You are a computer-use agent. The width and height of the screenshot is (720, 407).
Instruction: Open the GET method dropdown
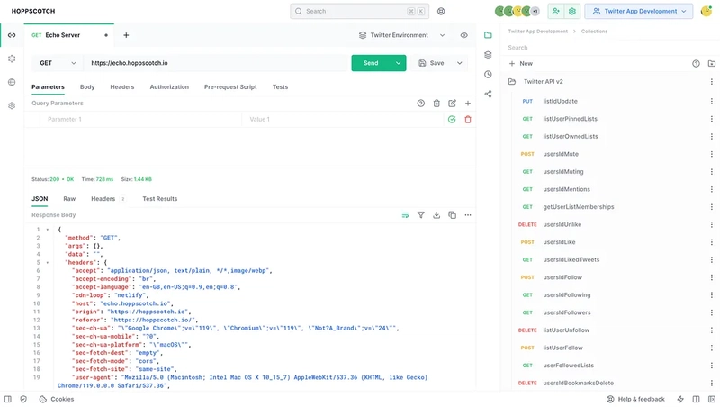pos(58,63)
